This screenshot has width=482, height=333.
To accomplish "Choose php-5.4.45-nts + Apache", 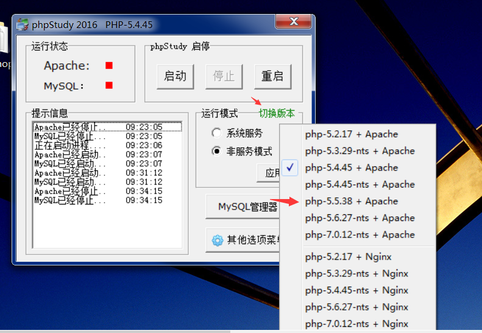I will [x=358, y=184].
